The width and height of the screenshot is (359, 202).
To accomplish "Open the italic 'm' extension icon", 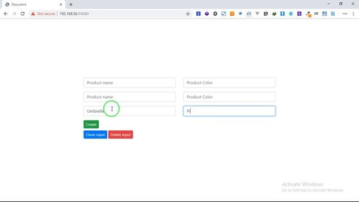I will coord(316,13).
